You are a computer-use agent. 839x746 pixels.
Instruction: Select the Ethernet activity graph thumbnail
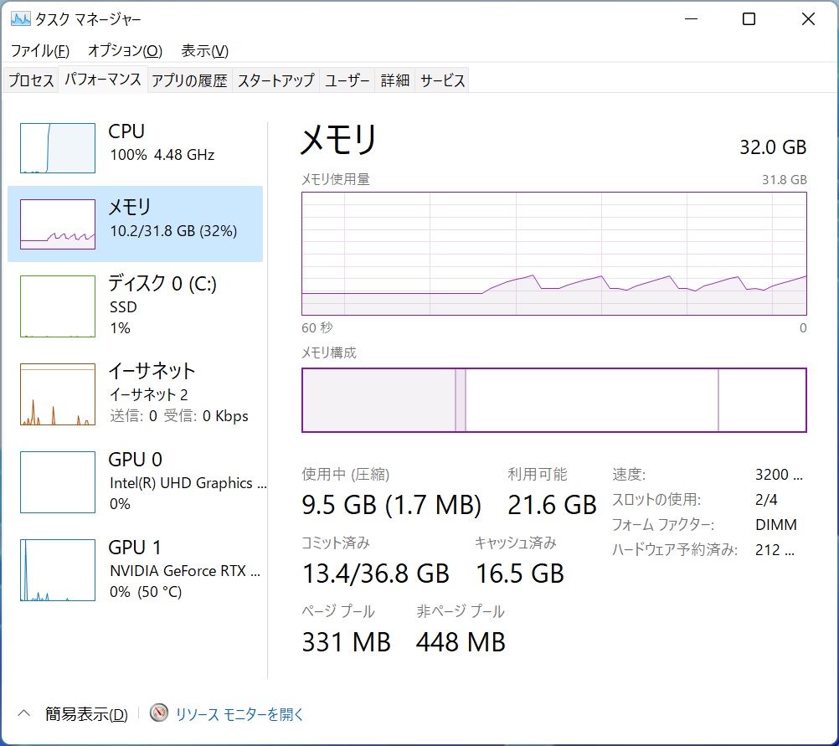[x=58, y=394]
